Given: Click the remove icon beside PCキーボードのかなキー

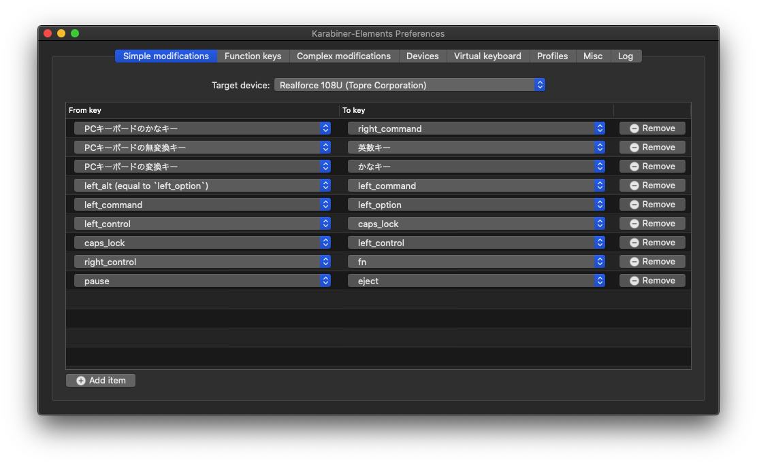Looking at the screenshot, I should tap(634, 128).
